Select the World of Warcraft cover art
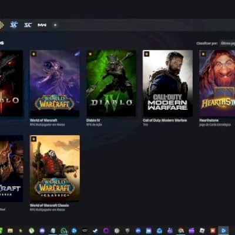 [x=55, y=83]
